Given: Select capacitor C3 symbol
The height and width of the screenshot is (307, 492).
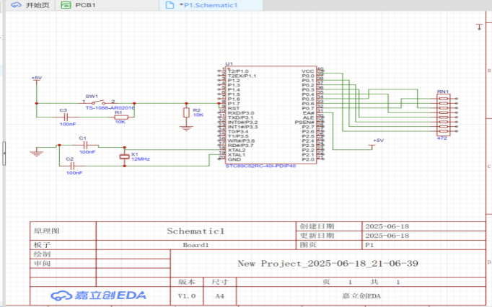Looking at the screenshot, I should click(66, 117).
